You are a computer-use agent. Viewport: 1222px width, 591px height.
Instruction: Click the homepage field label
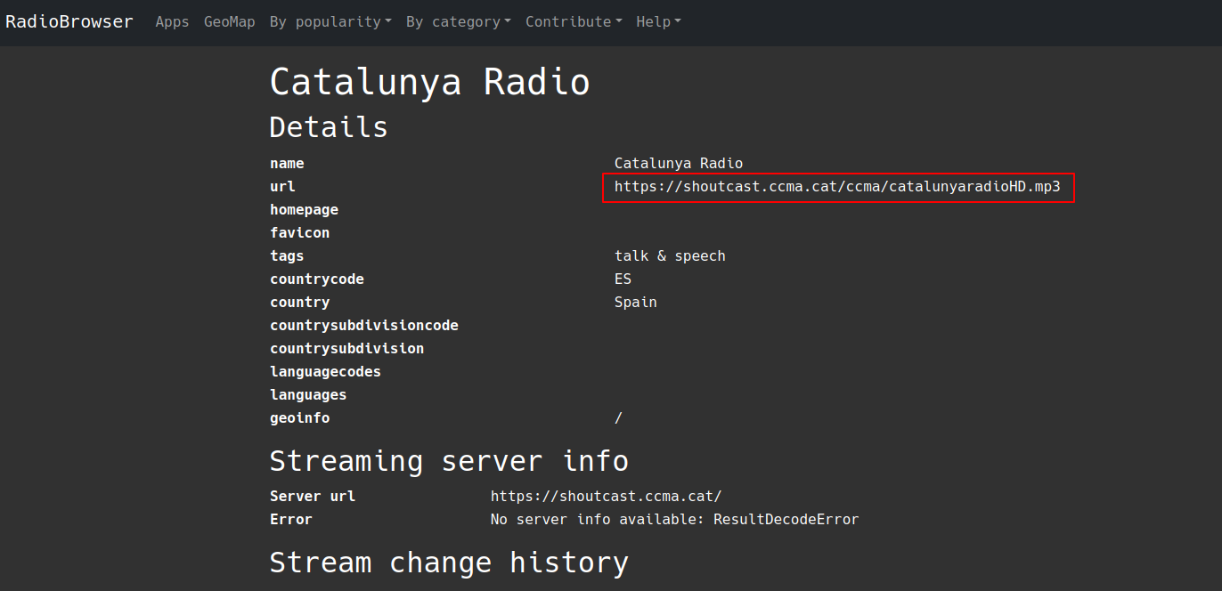(x=304, y=210)
